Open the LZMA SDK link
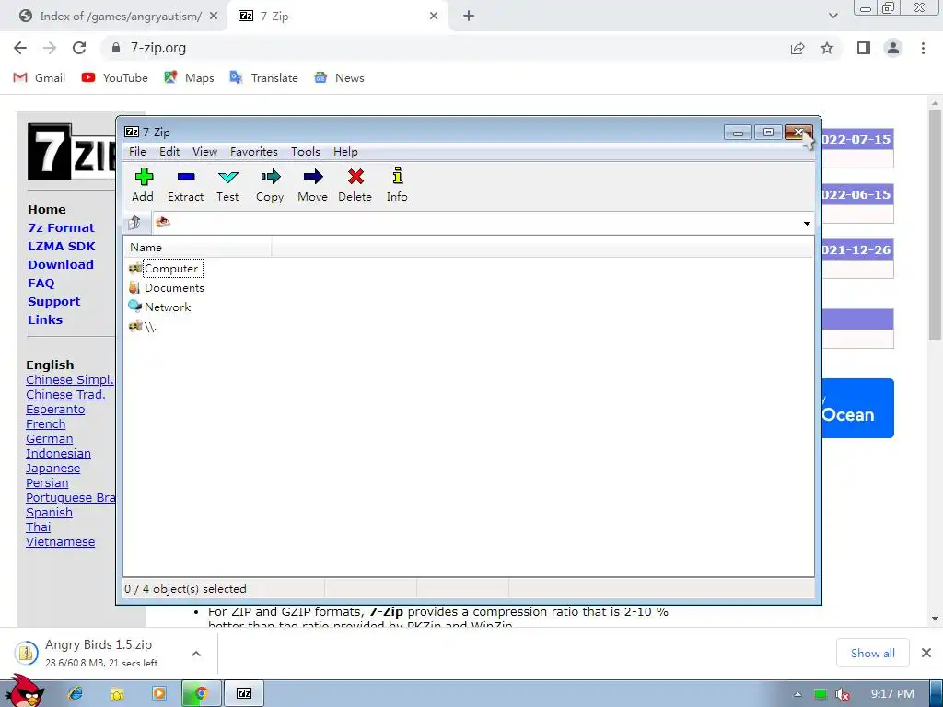 point(62,247)
